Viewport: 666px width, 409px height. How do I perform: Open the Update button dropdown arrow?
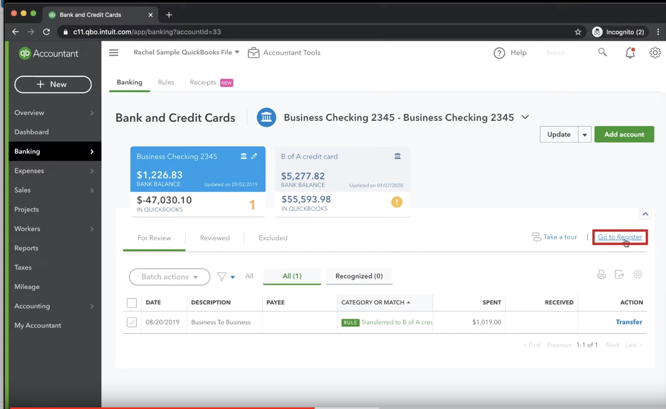(x=584, y=135)
